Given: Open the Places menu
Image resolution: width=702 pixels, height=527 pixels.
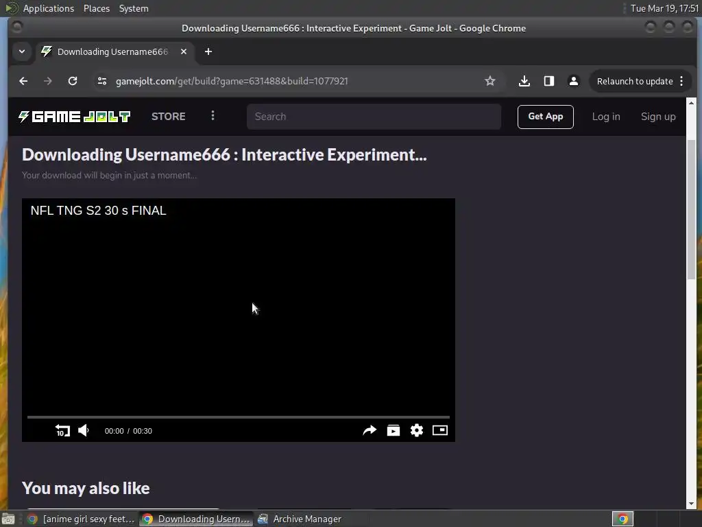Looking at the screenshot, I should [97, 8].
